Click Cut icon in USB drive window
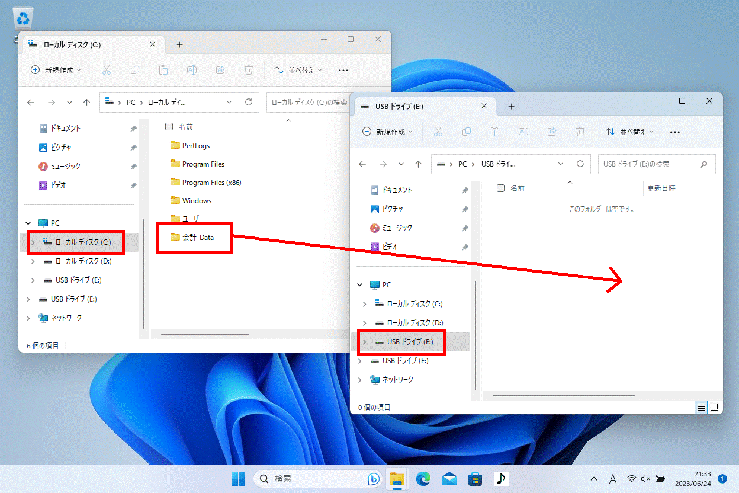 [x=438, y=132]
